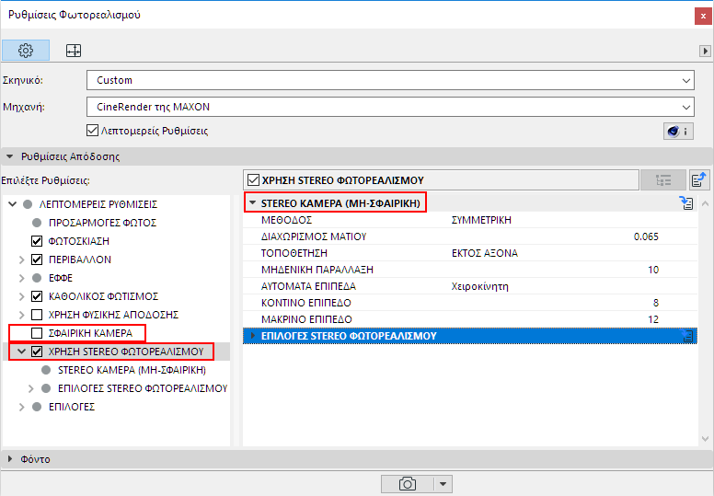Click the list view button beside the header
The image size is (714, 496).
pos(663,180)
